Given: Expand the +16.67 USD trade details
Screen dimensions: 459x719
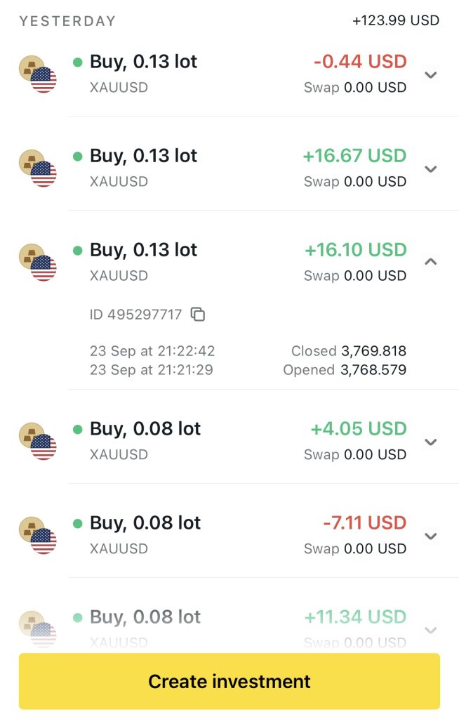Looking at the screenshot, I should point(432,169).
